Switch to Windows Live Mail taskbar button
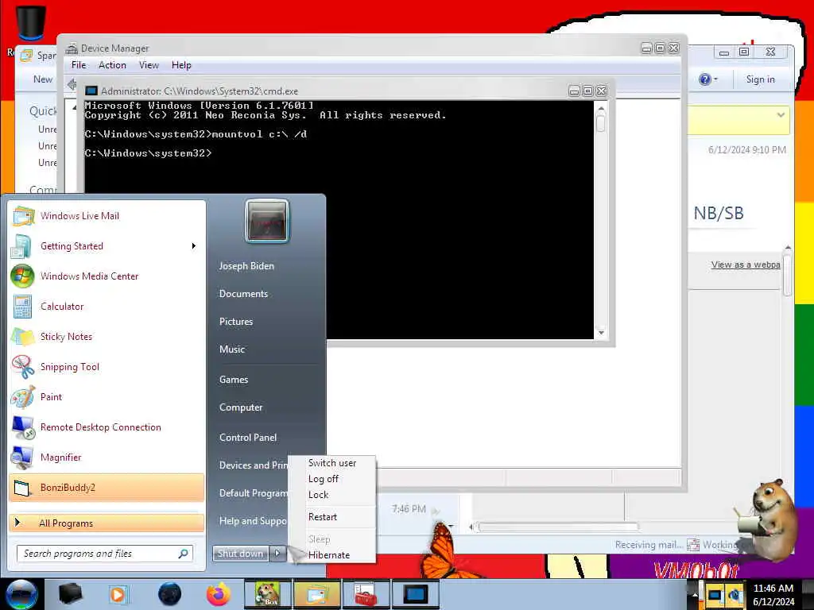The height and width of the screenshot is (610, 814). pos(316,594)
